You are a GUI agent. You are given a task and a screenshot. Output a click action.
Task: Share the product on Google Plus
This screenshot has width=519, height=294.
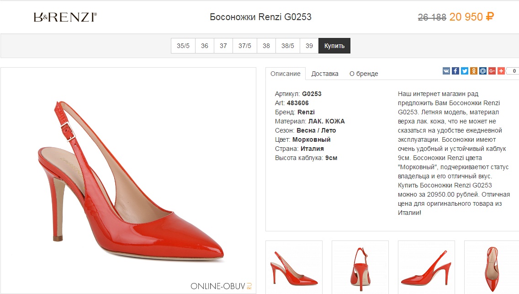point(492,71)
